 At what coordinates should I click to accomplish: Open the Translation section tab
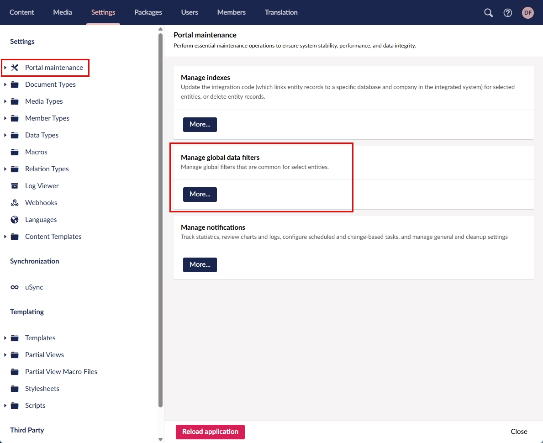coord(281,12)
